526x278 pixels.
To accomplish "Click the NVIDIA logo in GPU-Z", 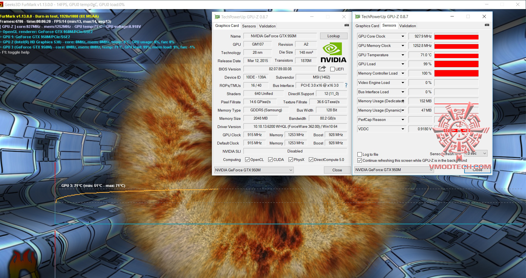I will coord(334,53).
